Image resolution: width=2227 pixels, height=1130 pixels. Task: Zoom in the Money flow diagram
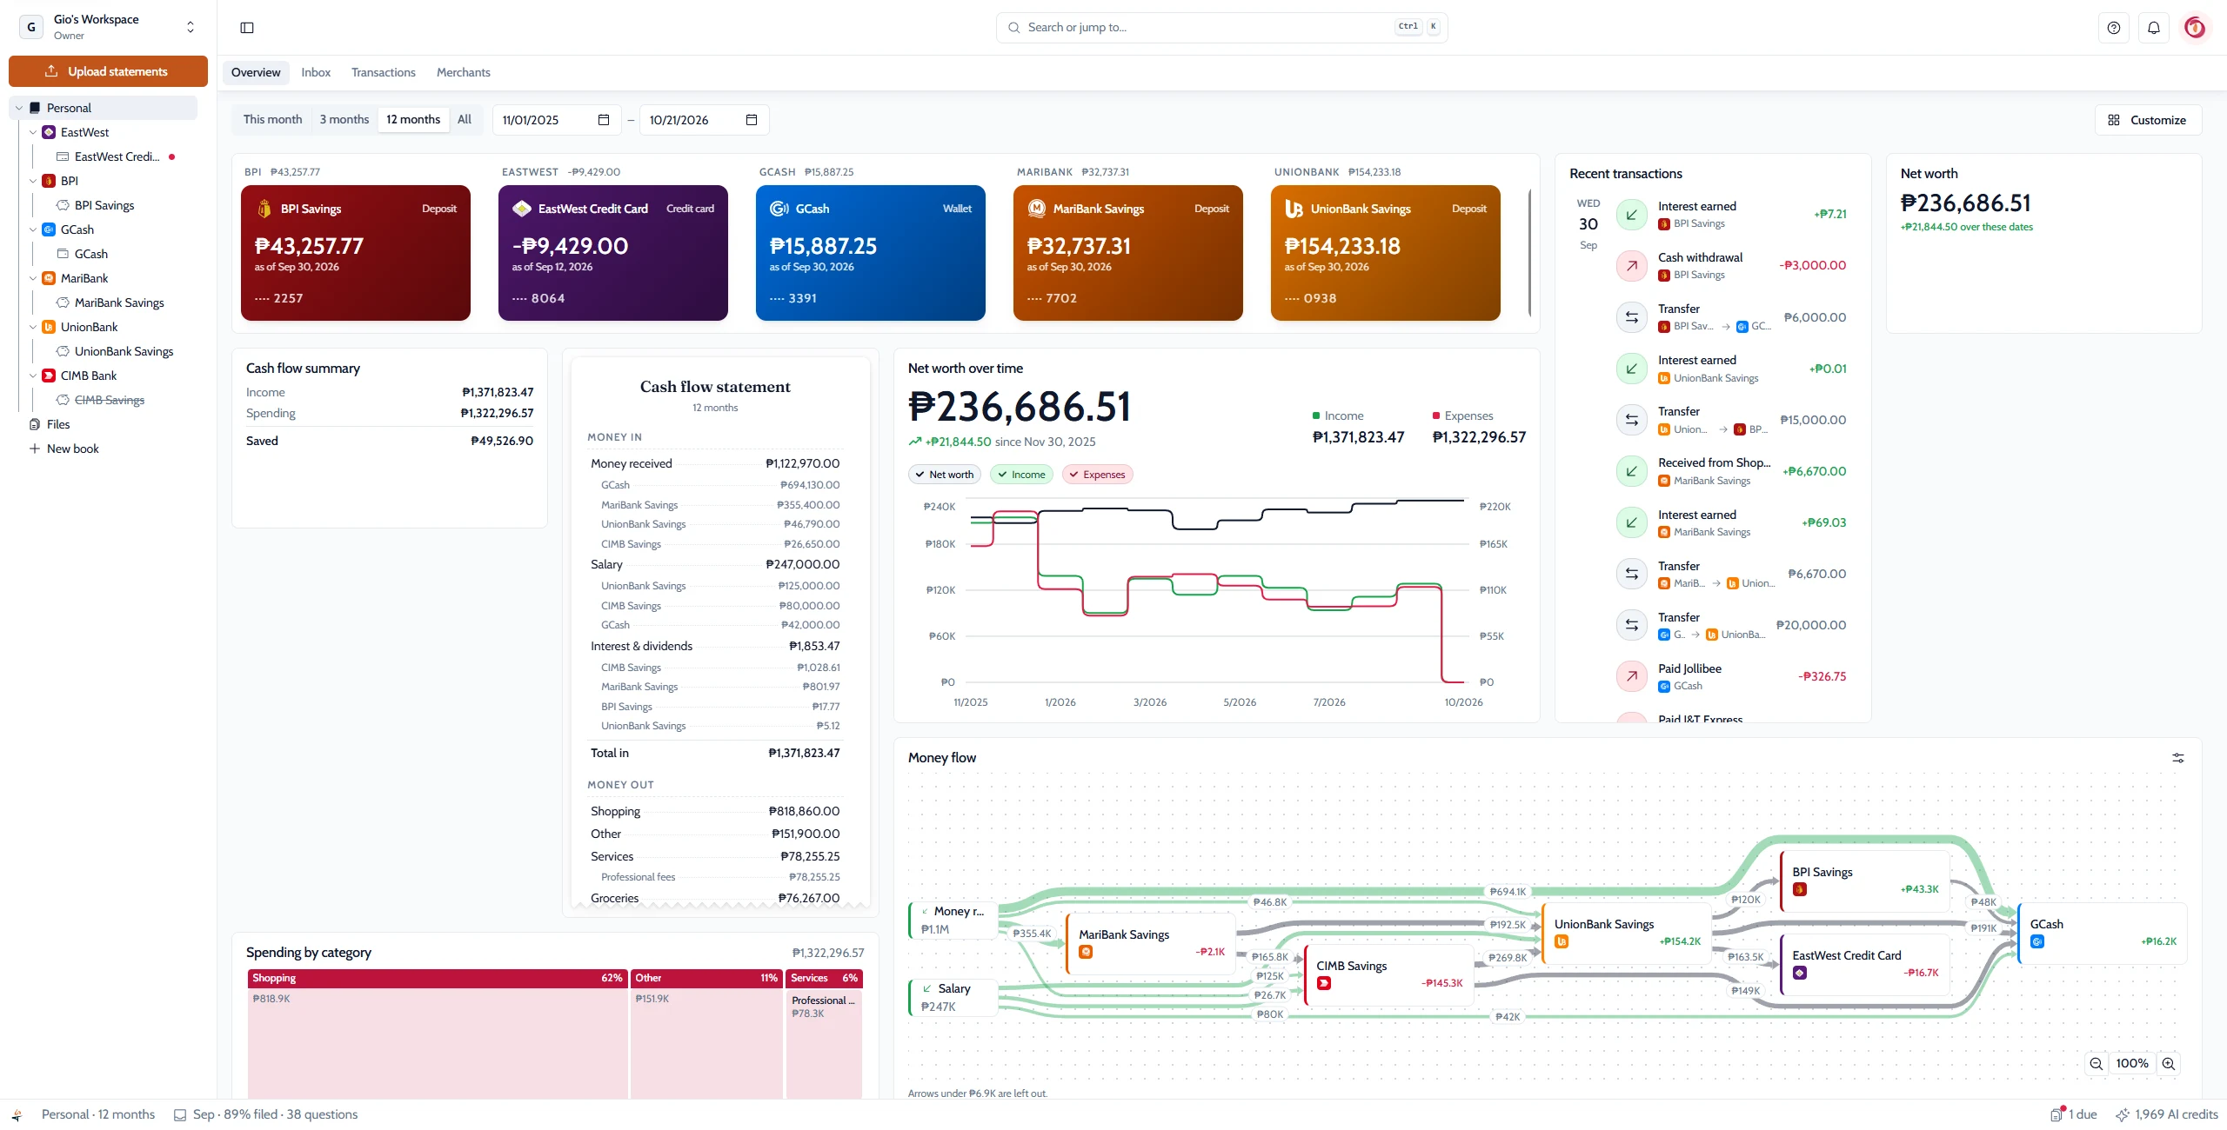(x=2169, y=1064)
